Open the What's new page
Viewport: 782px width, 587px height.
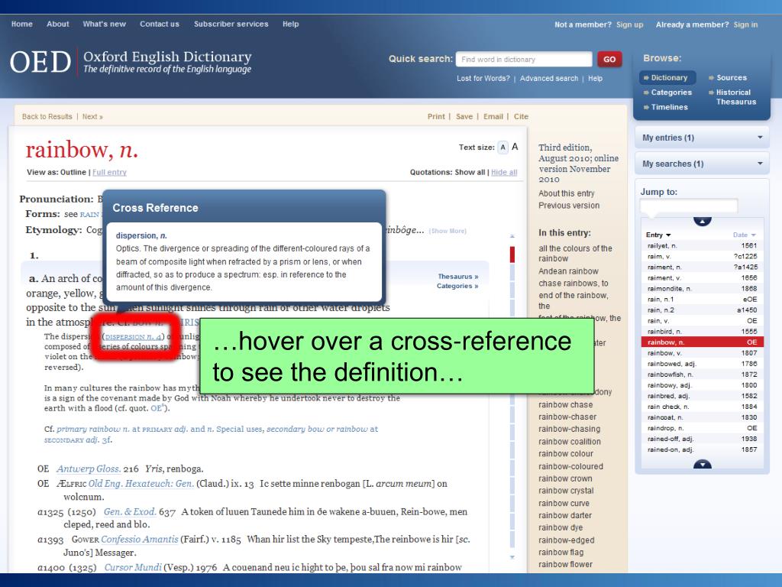click(x=104, y=24)
